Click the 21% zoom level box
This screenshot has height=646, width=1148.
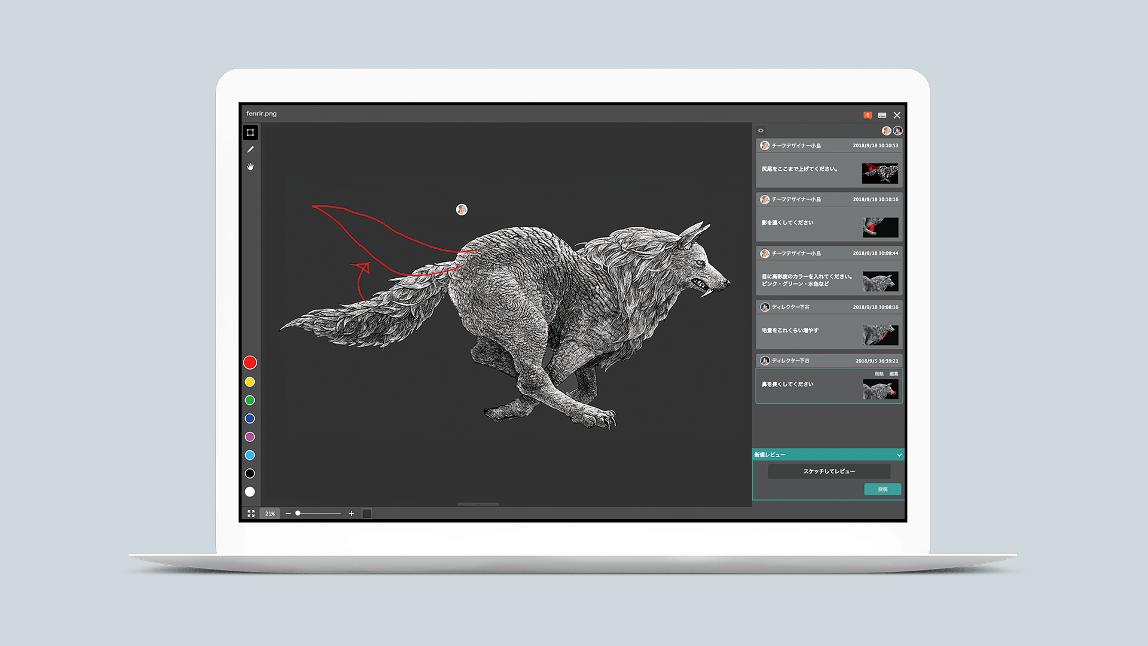[270, 513]
